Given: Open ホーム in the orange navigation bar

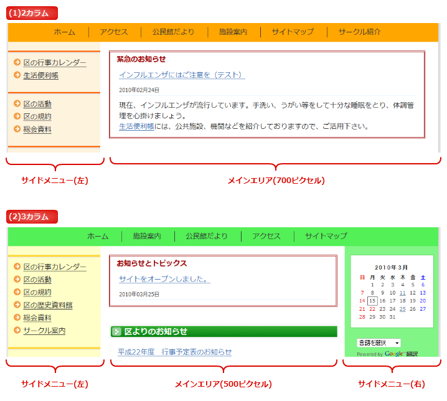Looking at the screenshot, I should coord(64,32).
